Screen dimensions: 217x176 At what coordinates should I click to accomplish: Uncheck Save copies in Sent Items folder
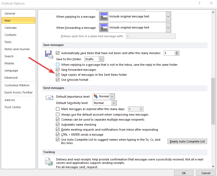(x=57, y=75)
